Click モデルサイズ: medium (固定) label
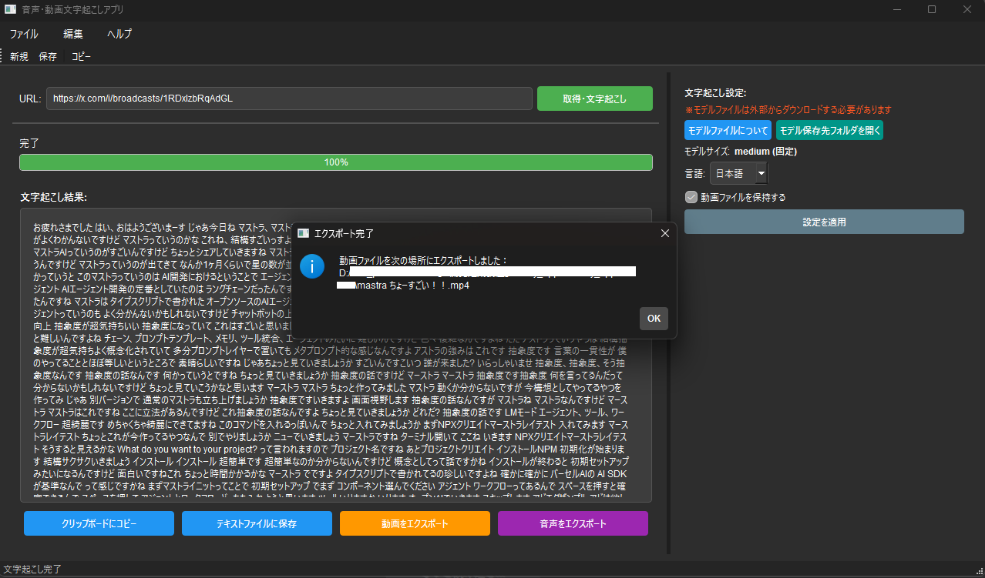985x578 pixels. click(x=741, y=152)
